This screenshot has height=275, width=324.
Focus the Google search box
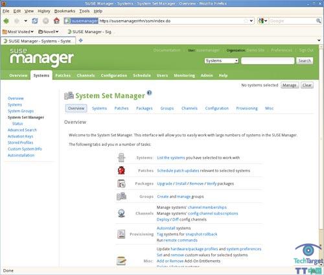292,21
